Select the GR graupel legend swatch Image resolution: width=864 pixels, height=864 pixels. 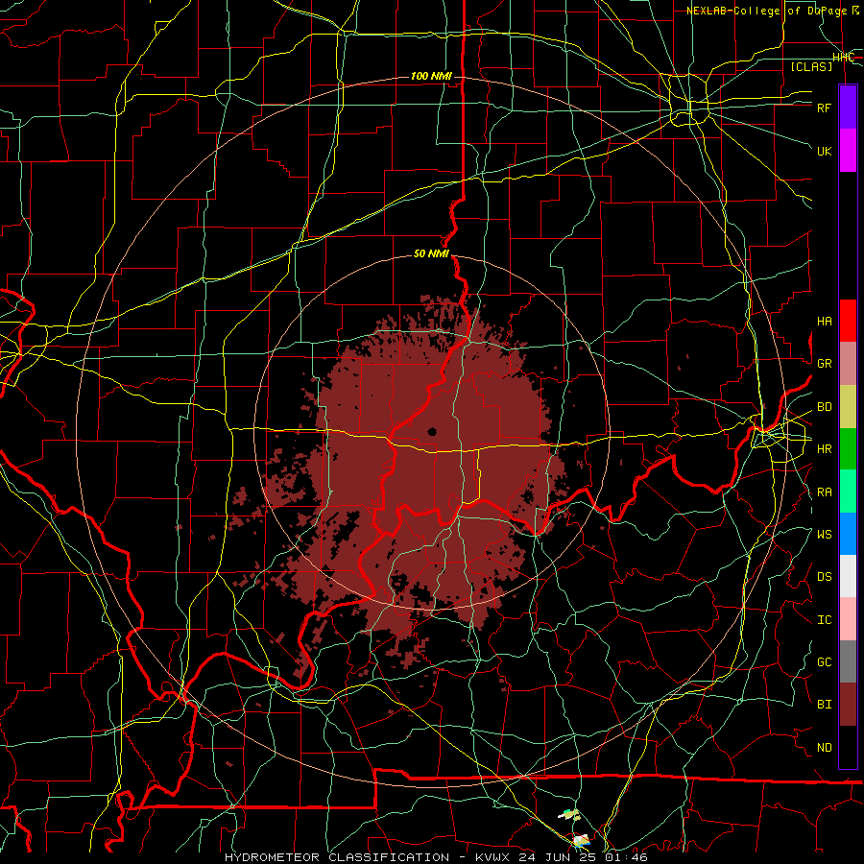click(x=848, y=364)
